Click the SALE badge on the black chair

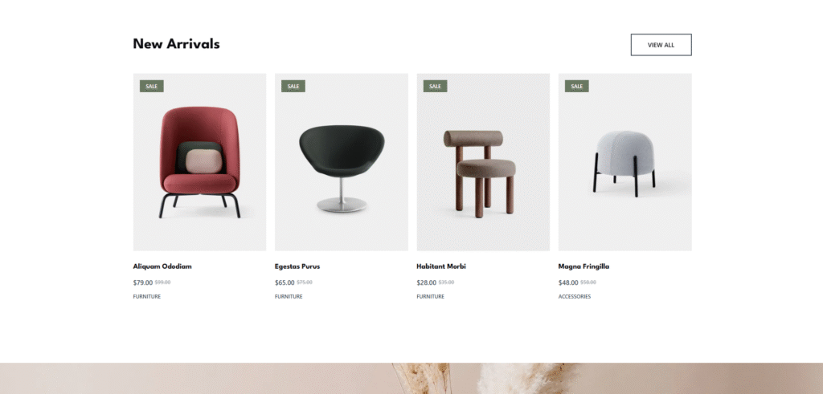point(293,87)
